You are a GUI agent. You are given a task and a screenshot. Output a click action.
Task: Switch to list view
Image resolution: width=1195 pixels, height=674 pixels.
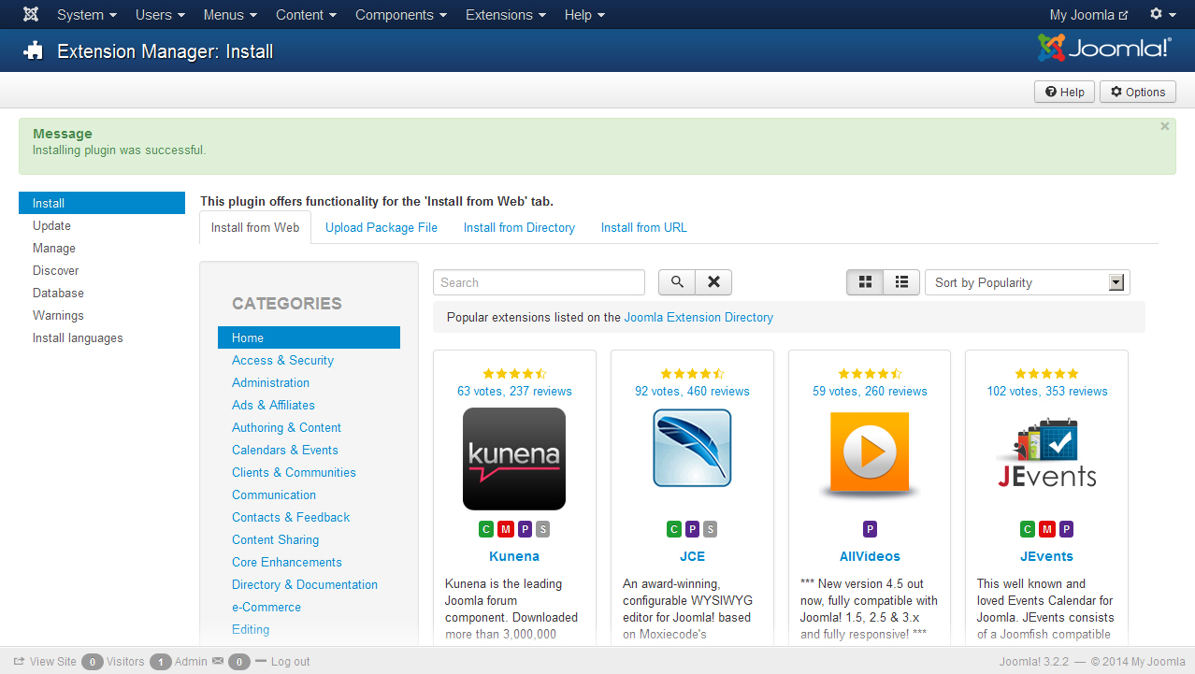901,282
